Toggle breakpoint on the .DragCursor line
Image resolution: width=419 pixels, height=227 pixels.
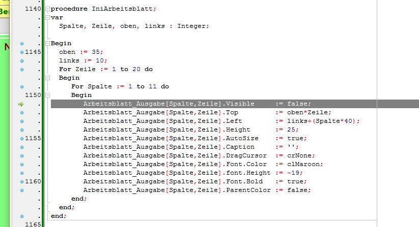[21, 155]
